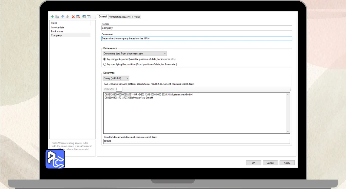Click the Mustermann GmbH line in the list
Image resolution: width=346 pixels, height=189 pixels.
pyautogui.click(x=148, y=94)
